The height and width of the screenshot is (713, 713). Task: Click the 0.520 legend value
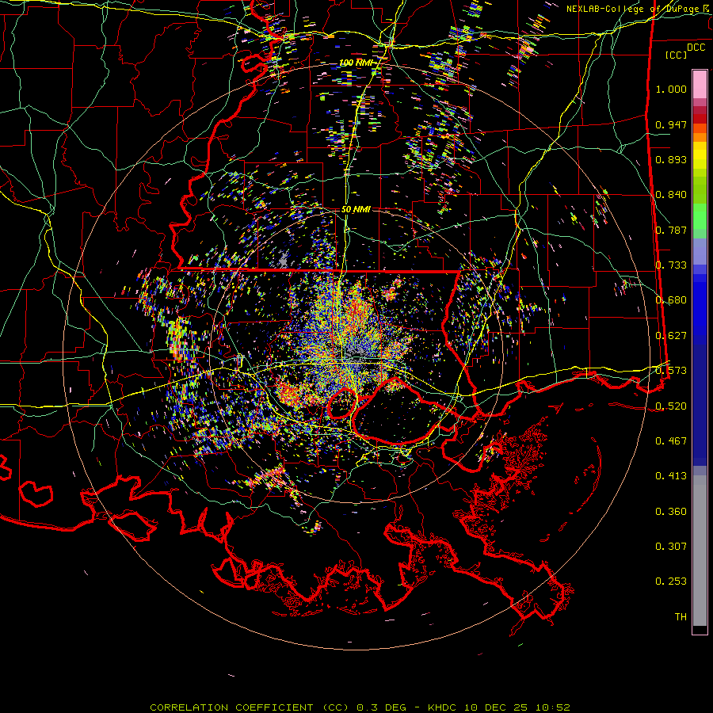[x=671, y=406]
